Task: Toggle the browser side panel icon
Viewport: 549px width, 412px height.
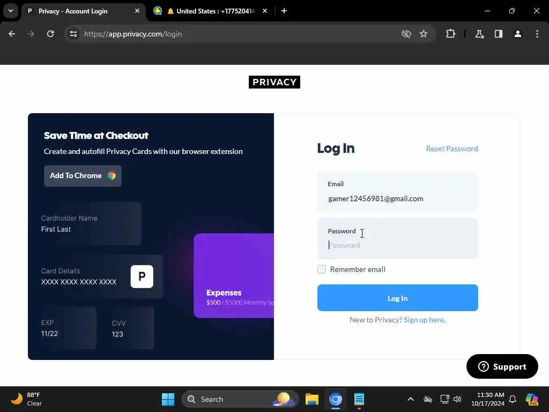Action: 499,34
